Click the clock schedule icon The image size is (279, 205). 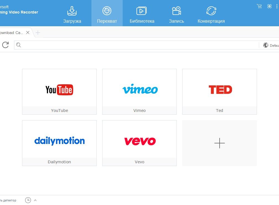click(28, 200)
